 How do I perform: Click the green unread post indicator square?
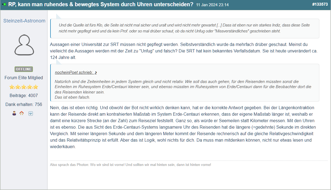(5, 4)
